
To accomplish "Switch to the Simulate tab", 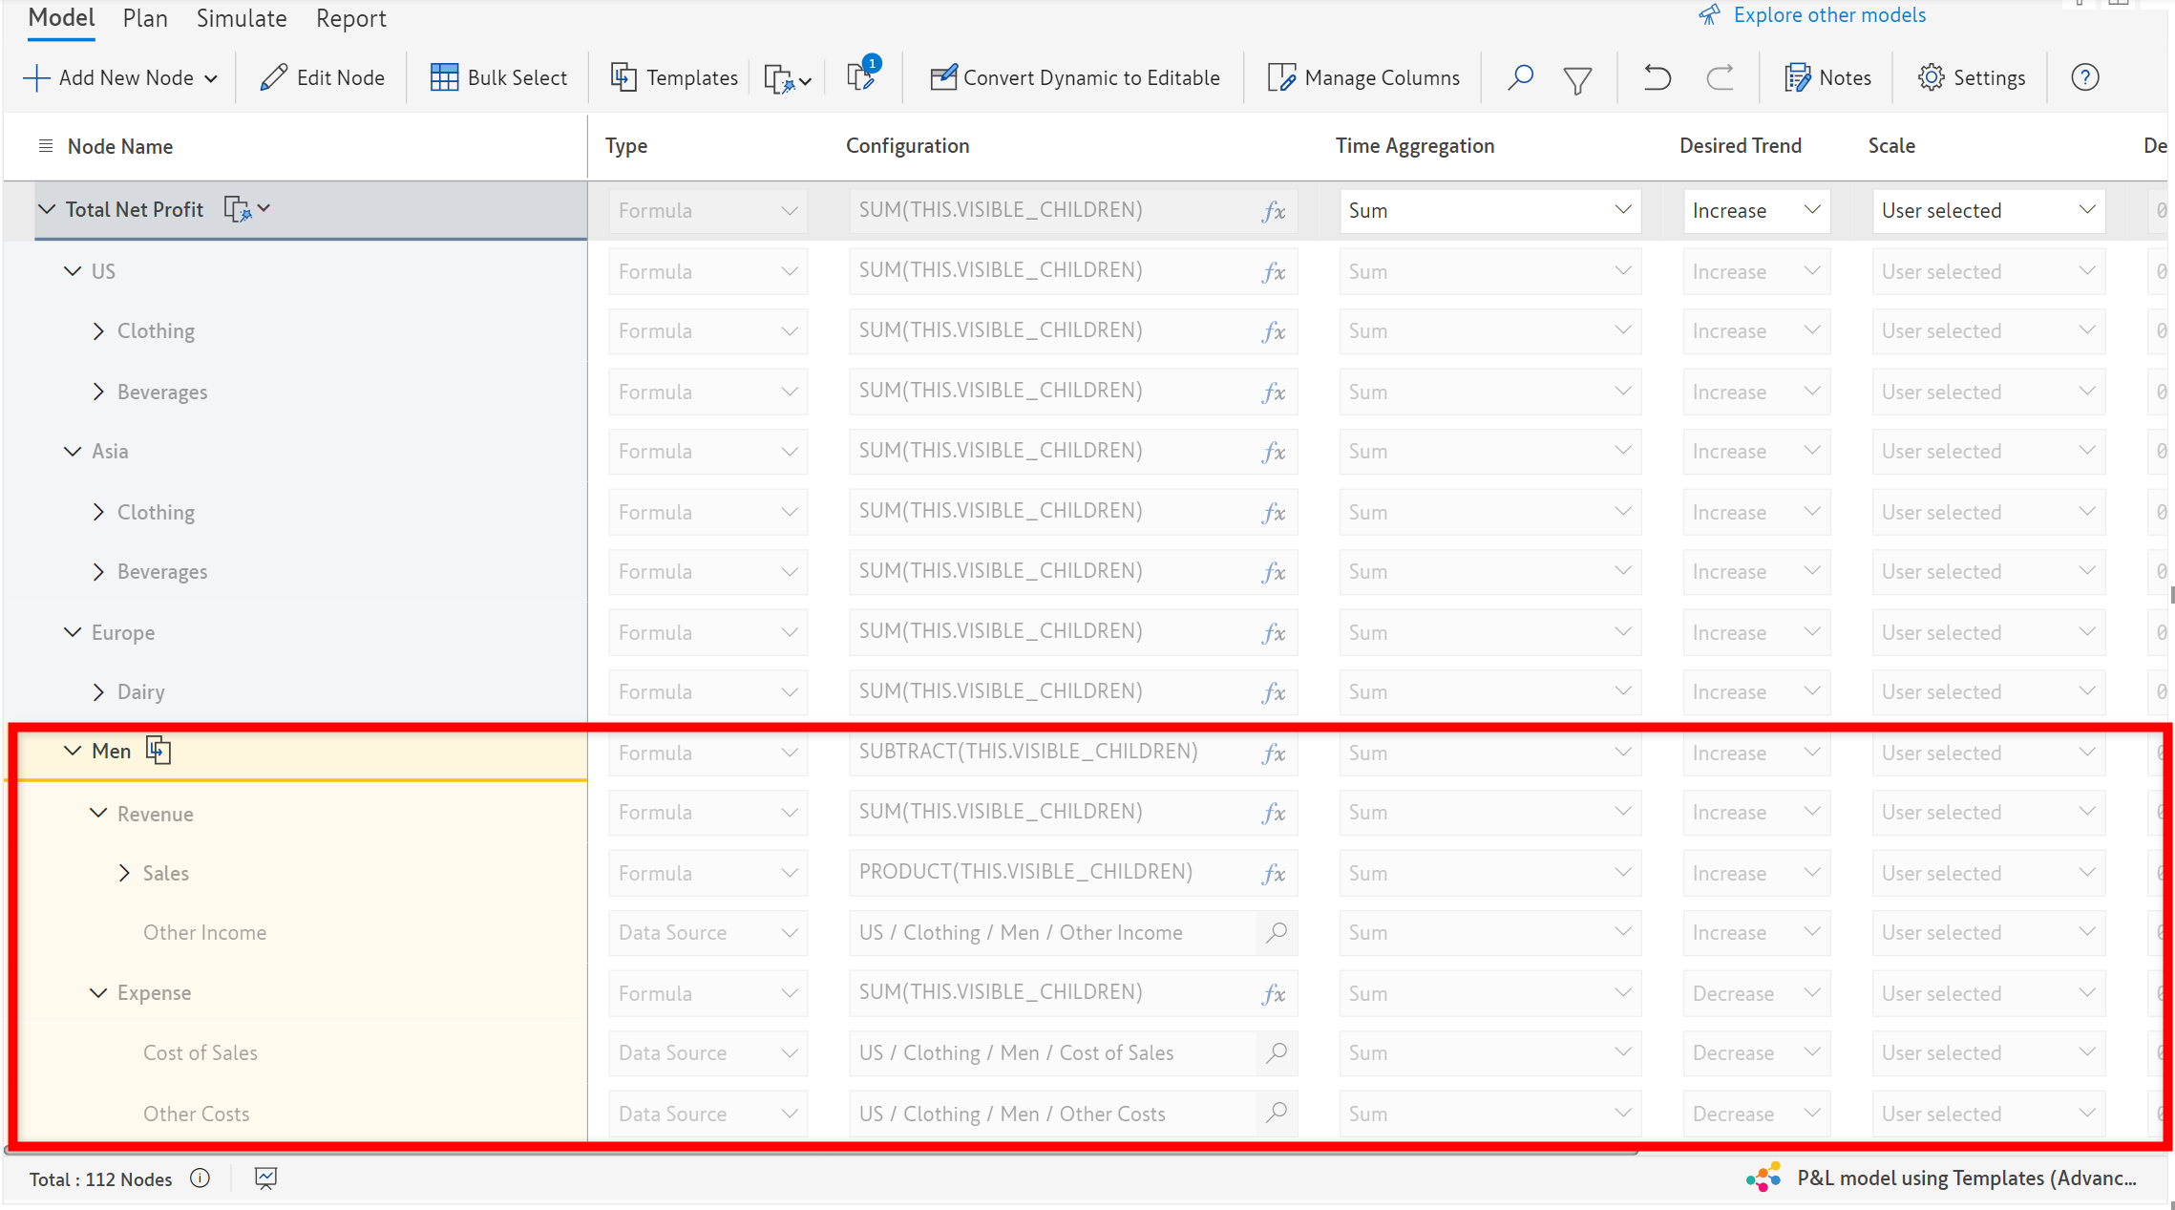I will pyautogui.click(x=242, y=18).
